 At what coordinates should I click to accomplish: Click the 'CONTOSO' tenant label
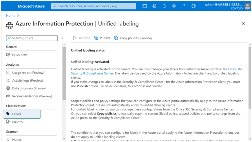pos(237,8)
